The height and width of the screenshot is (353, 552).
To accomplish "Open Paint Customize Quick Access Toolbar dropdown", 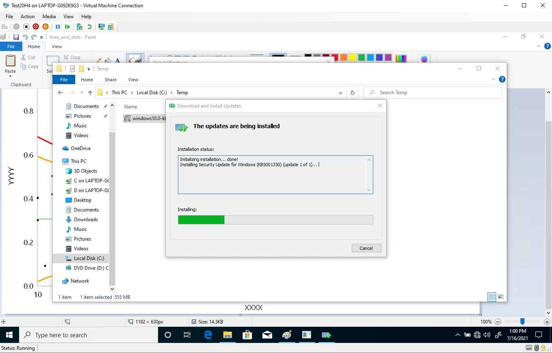I will (x=42, y=37).
